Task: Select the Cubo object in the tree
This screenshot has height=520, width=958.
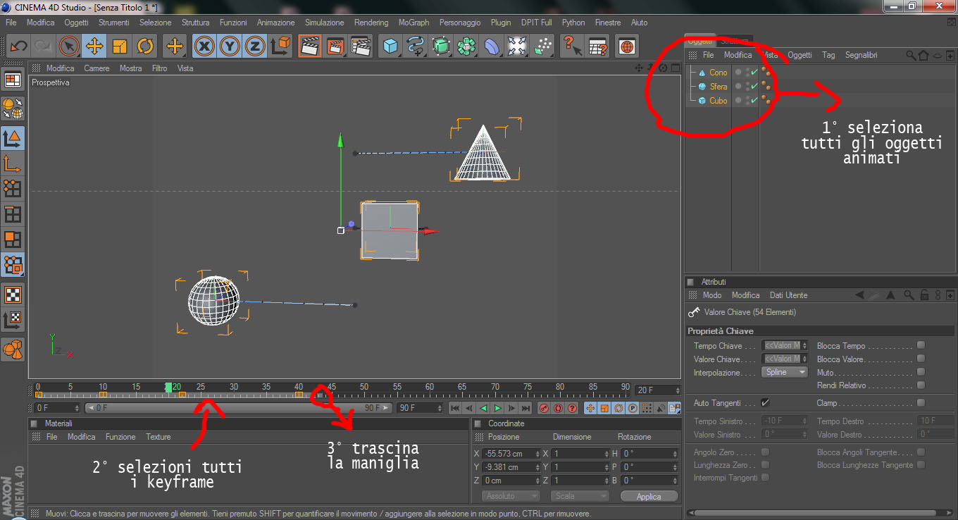Action: 718,101
